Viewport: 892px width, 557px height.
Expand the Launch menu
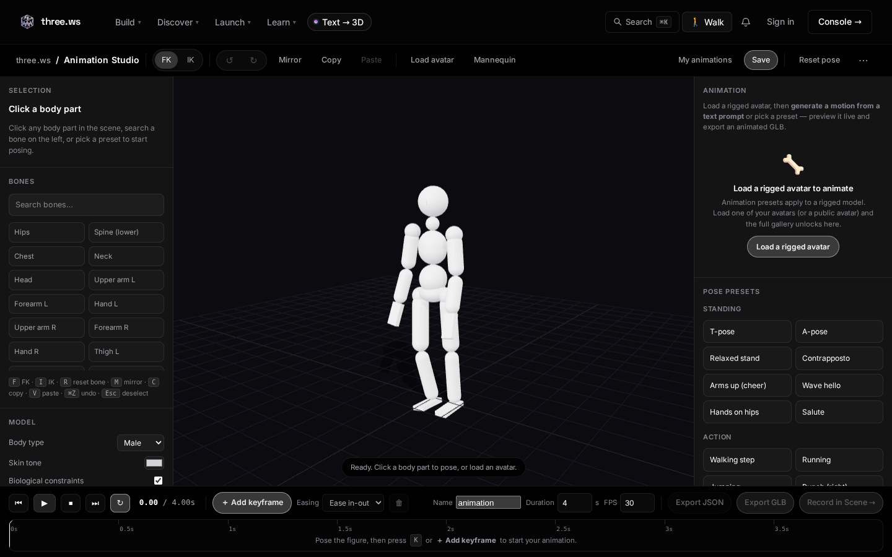click(x=233, y=22)
